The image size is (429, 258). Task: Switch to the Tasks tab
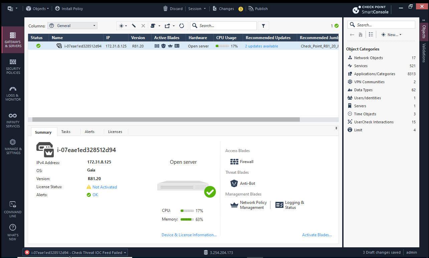tap(66, 132)
